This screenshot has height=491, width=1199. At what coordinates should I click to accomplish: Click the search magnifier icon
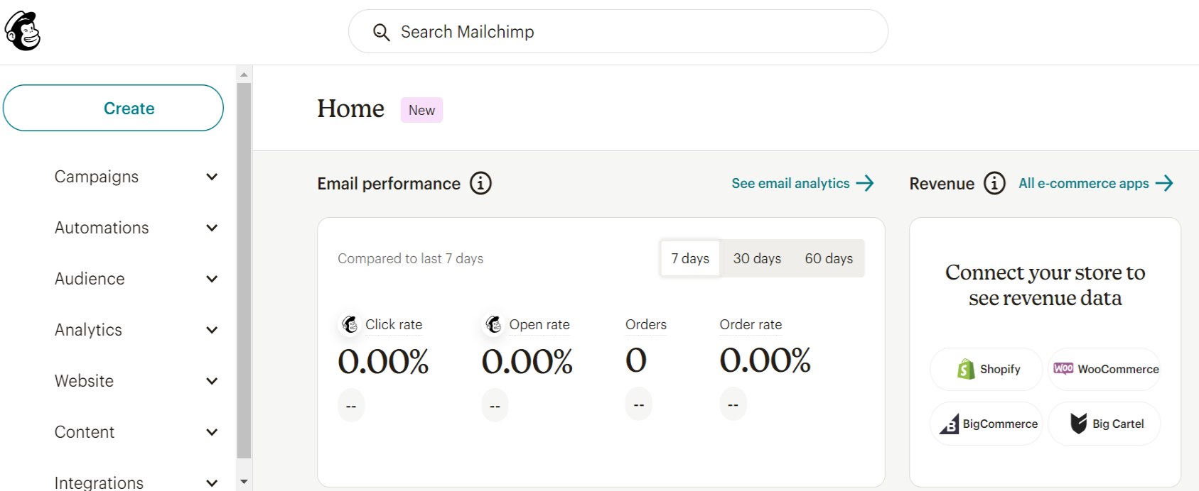[381, 31]
